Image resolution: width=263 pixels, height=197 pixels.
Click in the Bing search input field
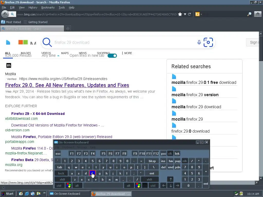[x=124, y=42]
